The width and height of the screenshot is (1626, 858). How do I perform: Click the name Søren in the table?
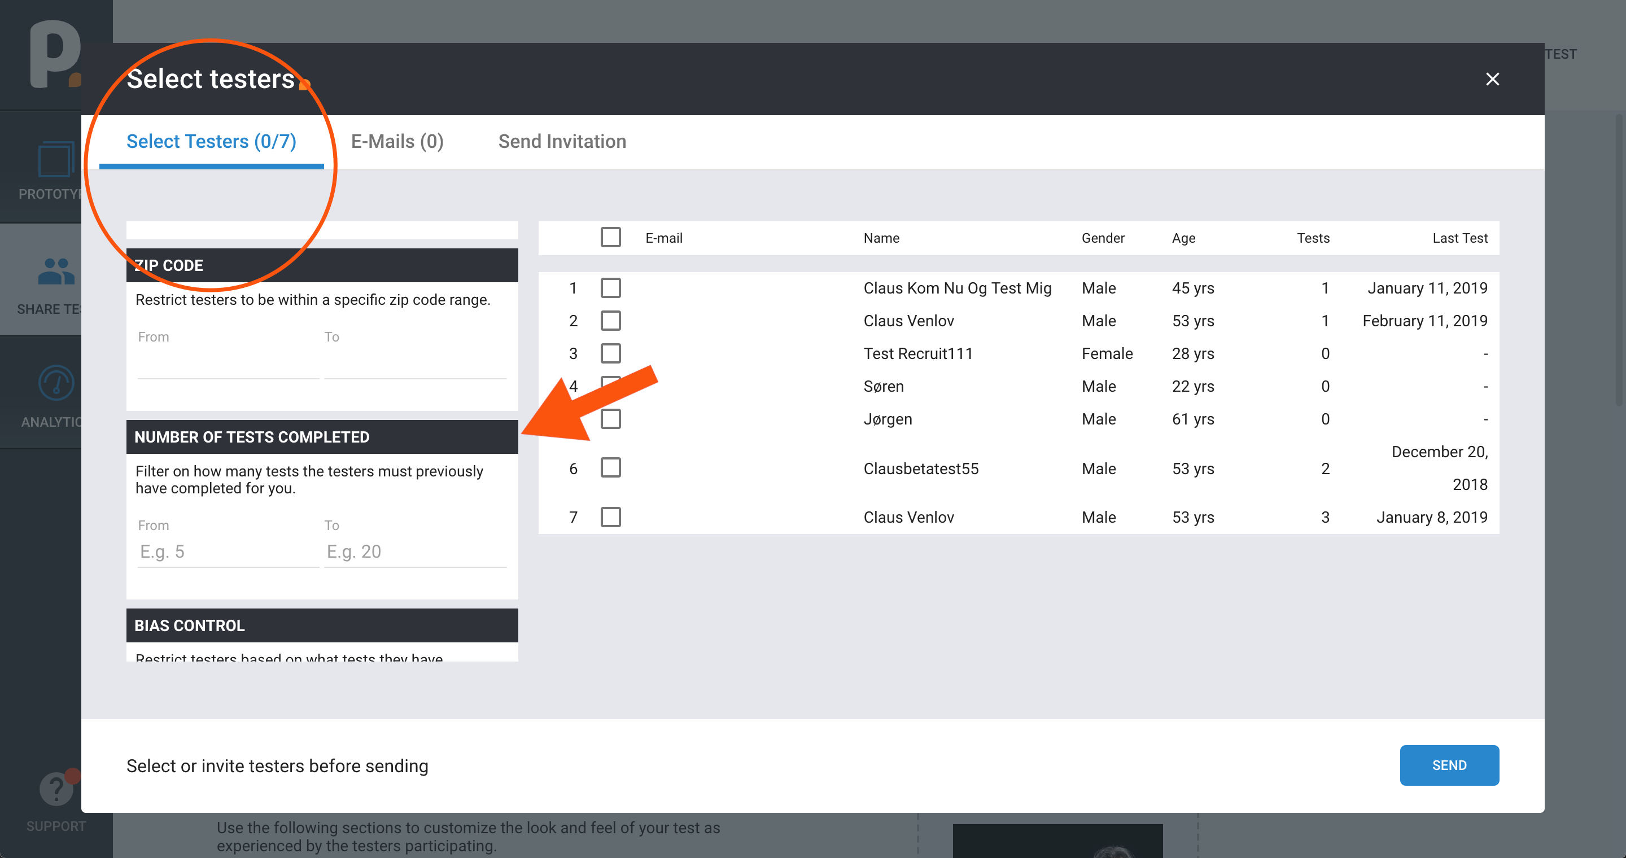[x=884, y=387]
